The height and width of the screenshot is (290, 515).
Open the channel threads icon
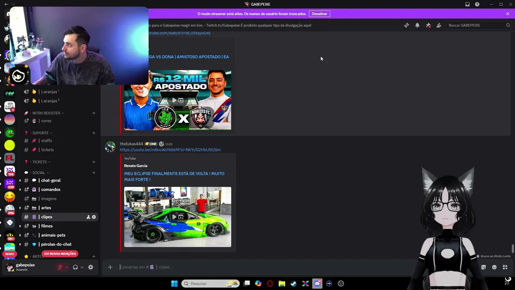pos(406,25)
